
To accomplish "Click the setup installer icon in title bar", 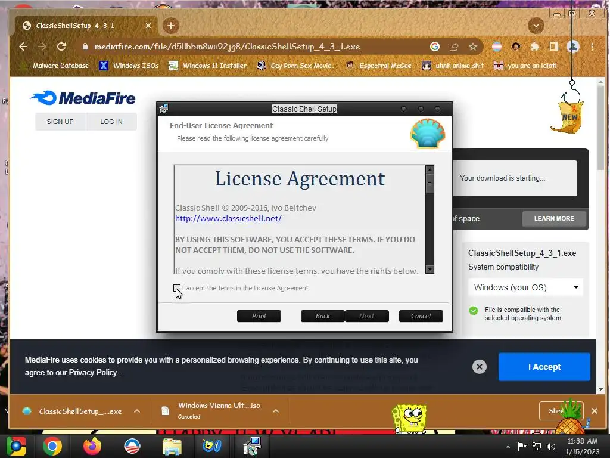I will pyautogui.click(x=164, y=109).
